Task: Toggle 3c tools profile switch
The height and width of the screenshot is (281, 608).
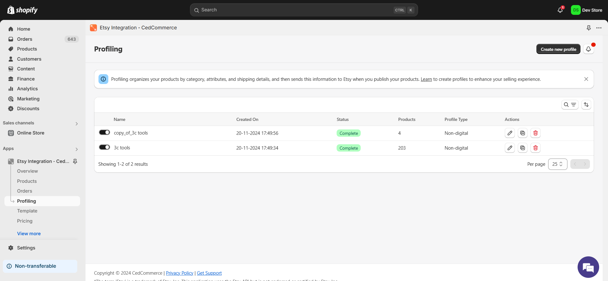Action: 104,147
